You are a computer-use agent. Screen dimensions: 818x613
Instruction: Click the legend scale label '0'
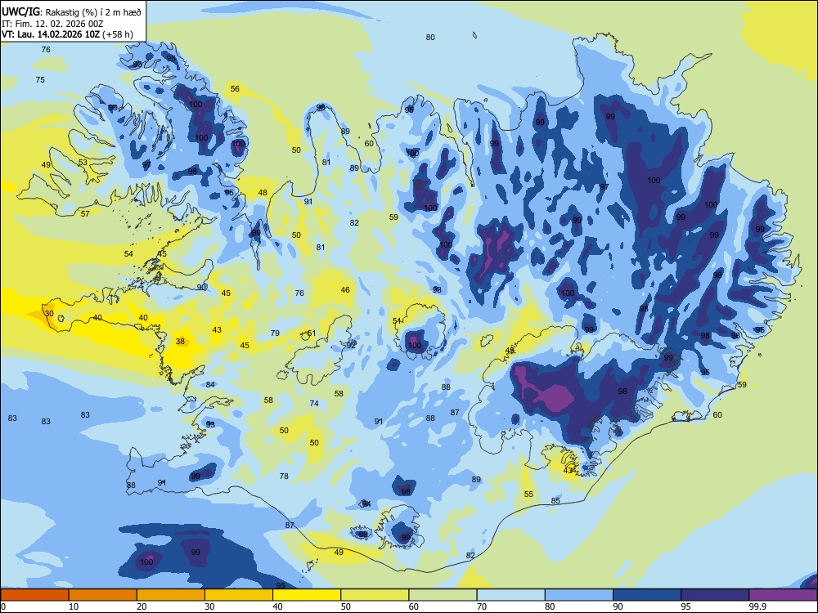(3, 606)
